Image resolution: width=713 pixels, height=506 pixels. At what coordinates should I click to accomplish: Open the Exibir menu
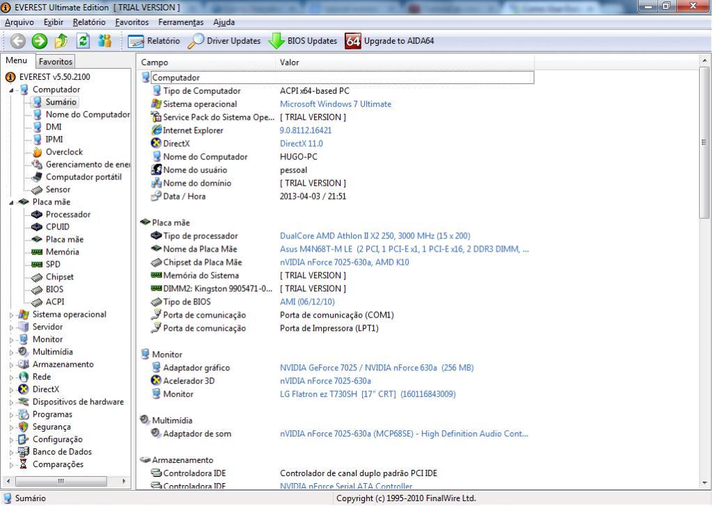pyautogui.click(x=53, y=22)
